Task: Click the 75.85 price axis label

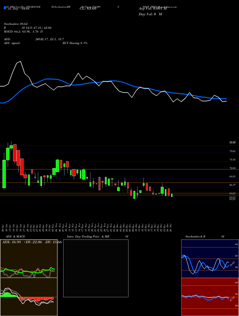Action: click(x=233, y=159)
